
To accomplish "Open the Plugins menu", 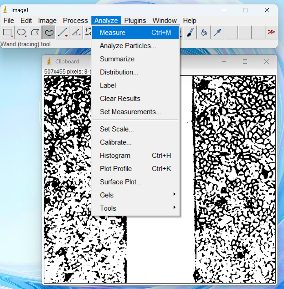I will (135, 20).
